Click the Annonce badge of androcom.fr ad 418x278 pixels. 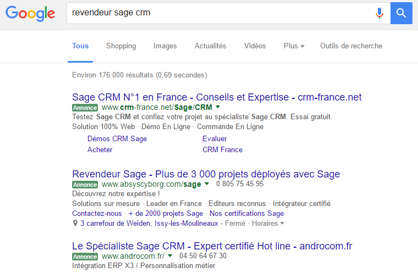click(85, 257)
